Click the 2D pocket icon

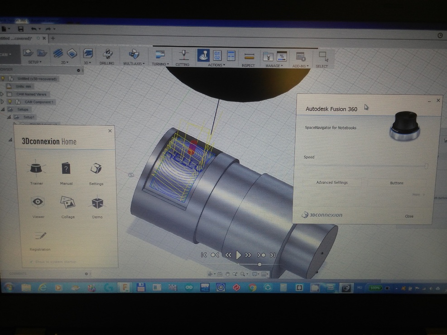(72, 53)
